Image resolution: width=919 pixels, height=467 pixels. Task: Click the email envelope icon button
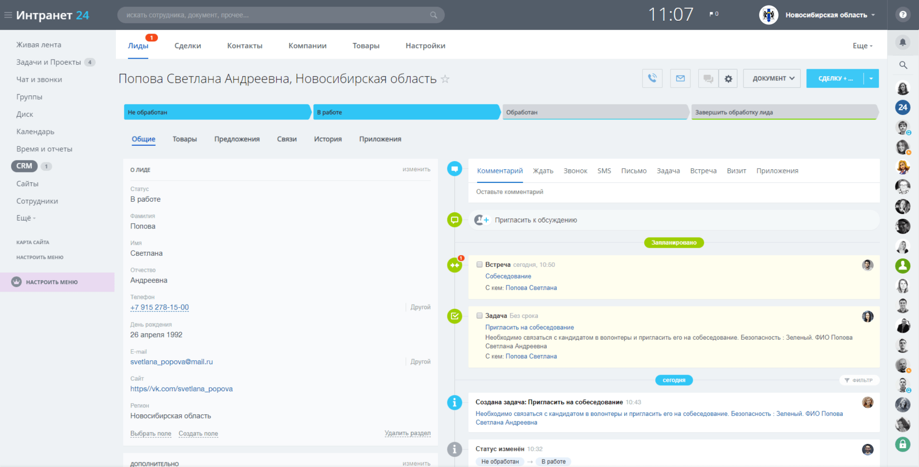(680, 78)
